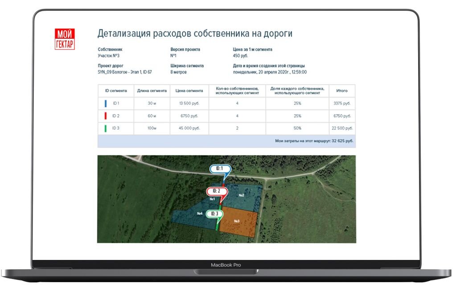Click the 22 500 руб. total cell
Image resolution: width=456 pixels, height=296 pixels.
[342, 128]
